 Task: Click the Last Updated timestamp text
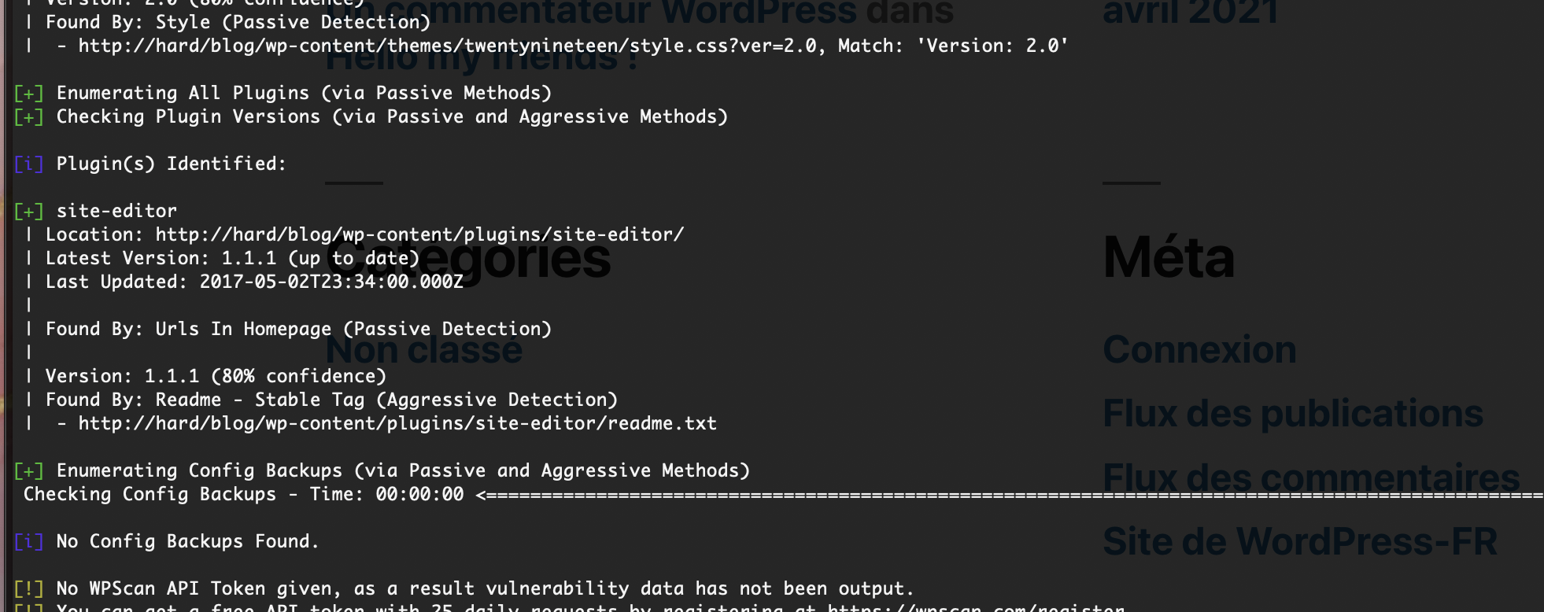point(331,282)
